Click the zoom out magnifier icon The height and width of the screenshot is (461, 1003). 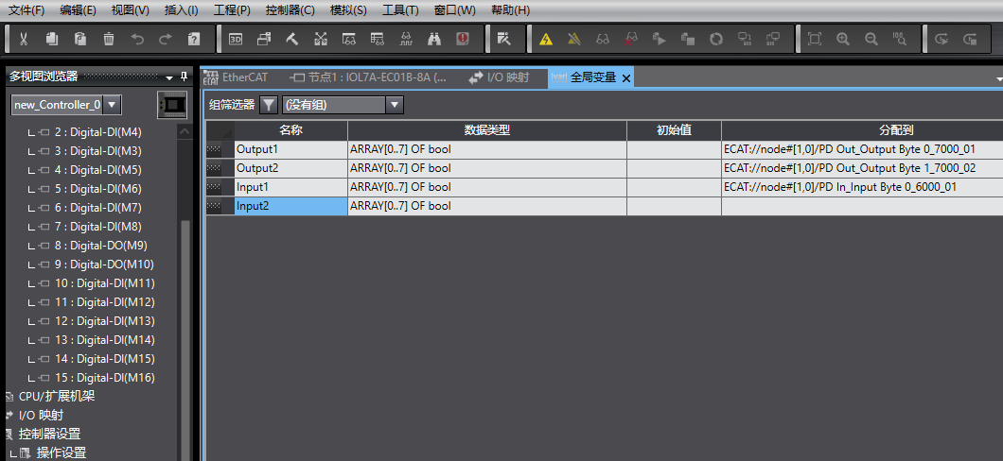pos(871,40)
